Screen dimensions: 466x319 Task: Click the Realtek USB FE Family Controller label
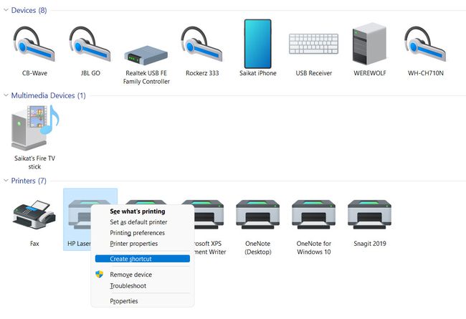tap(146, 77)
